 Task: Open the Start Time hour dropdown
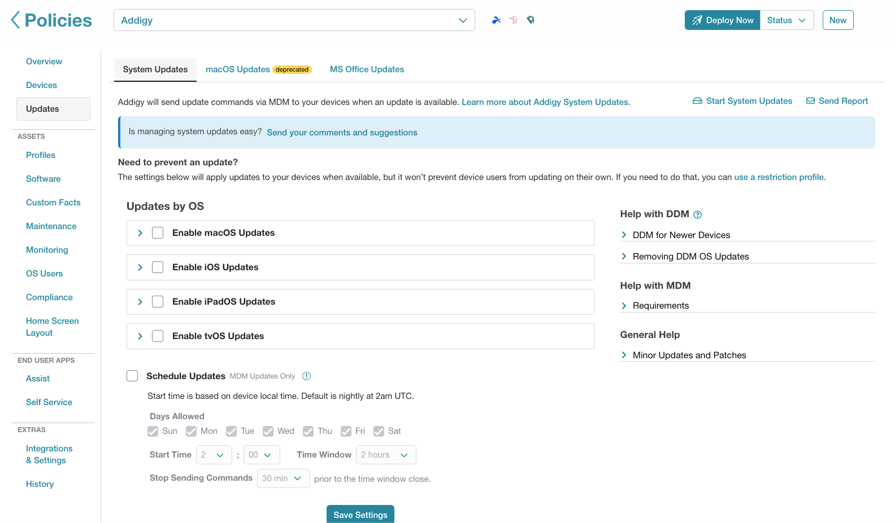tap(214, 455)
